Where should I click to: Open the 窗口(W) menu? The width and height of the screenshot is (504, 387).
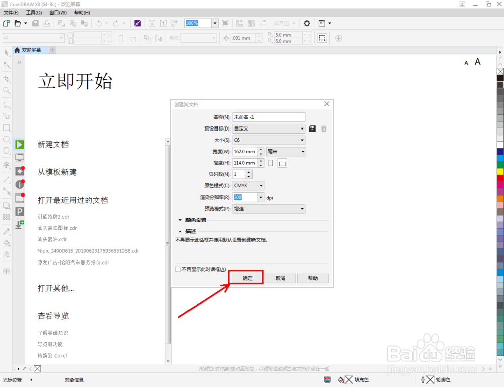[58, 13]
